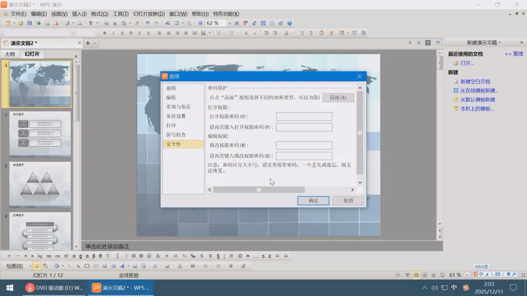Click the Save icon in the toolbar
The image size is (527, 296).
(x=30, y=23)
